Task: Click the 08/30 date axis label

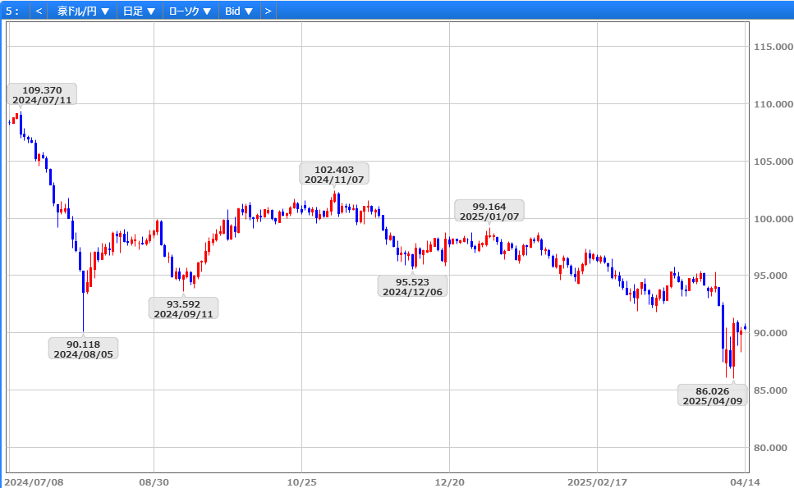Action: (x=154, y=482)
